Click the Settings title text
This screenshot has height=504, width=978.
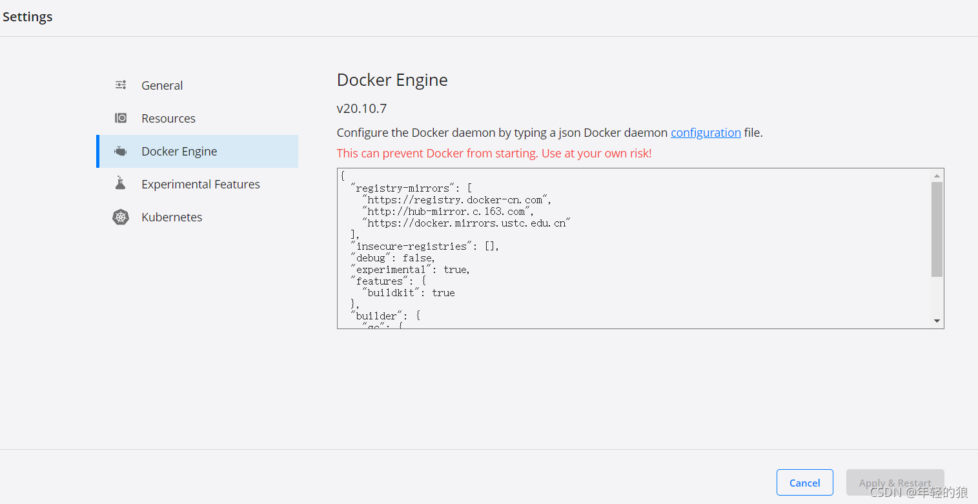[28, 17]
